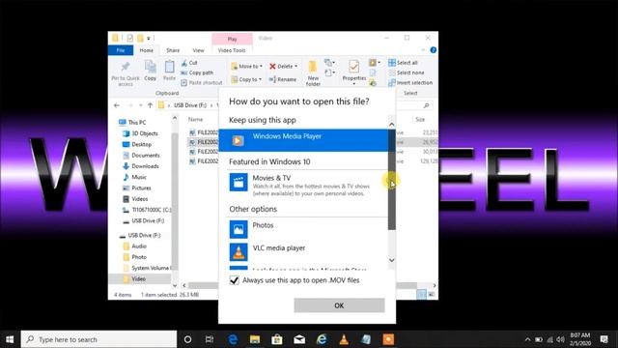Image resolution: width=618 pixels, height=348 pixels.
Task: Click the app list scrollbar thumb
Action: pos(391,180)
